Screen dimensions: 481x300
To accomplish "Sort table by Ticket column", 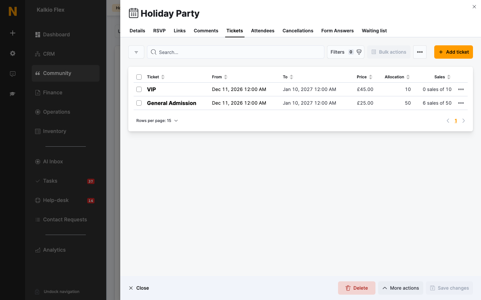I will pyautogui.click(x=163, y=77).
